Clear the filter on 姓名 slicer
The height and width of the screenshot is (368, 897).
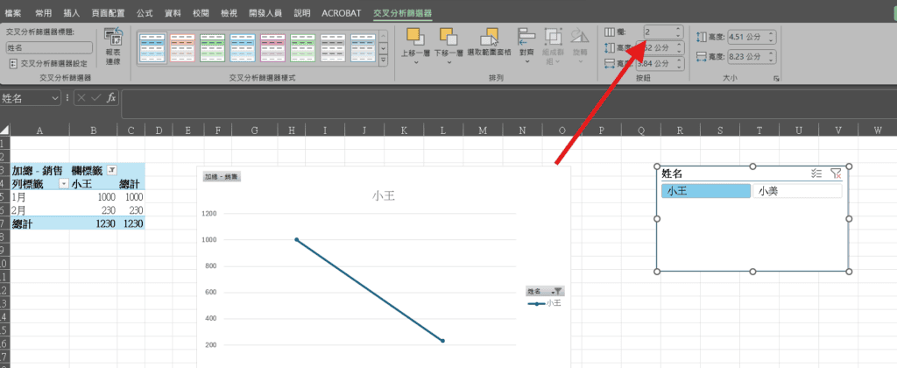coord(836,173)
